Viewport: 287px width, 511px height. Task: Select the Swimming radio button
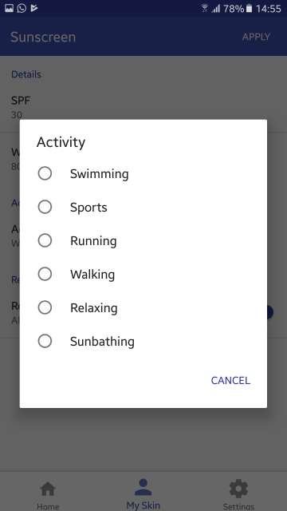coord(45,173)
